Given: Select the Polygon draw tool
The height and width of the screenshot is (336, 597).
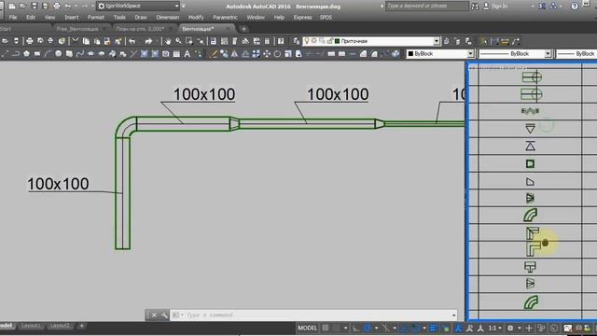Looking at the screenshot, I should (26, 54).
